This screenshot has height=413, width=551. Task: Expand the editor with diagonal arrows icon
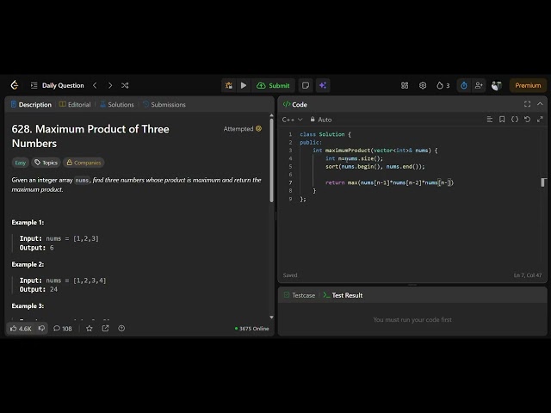point(540,120)
